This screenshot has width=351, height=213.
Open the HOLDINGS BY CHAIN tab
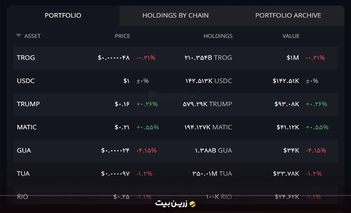tap(175, 15)
